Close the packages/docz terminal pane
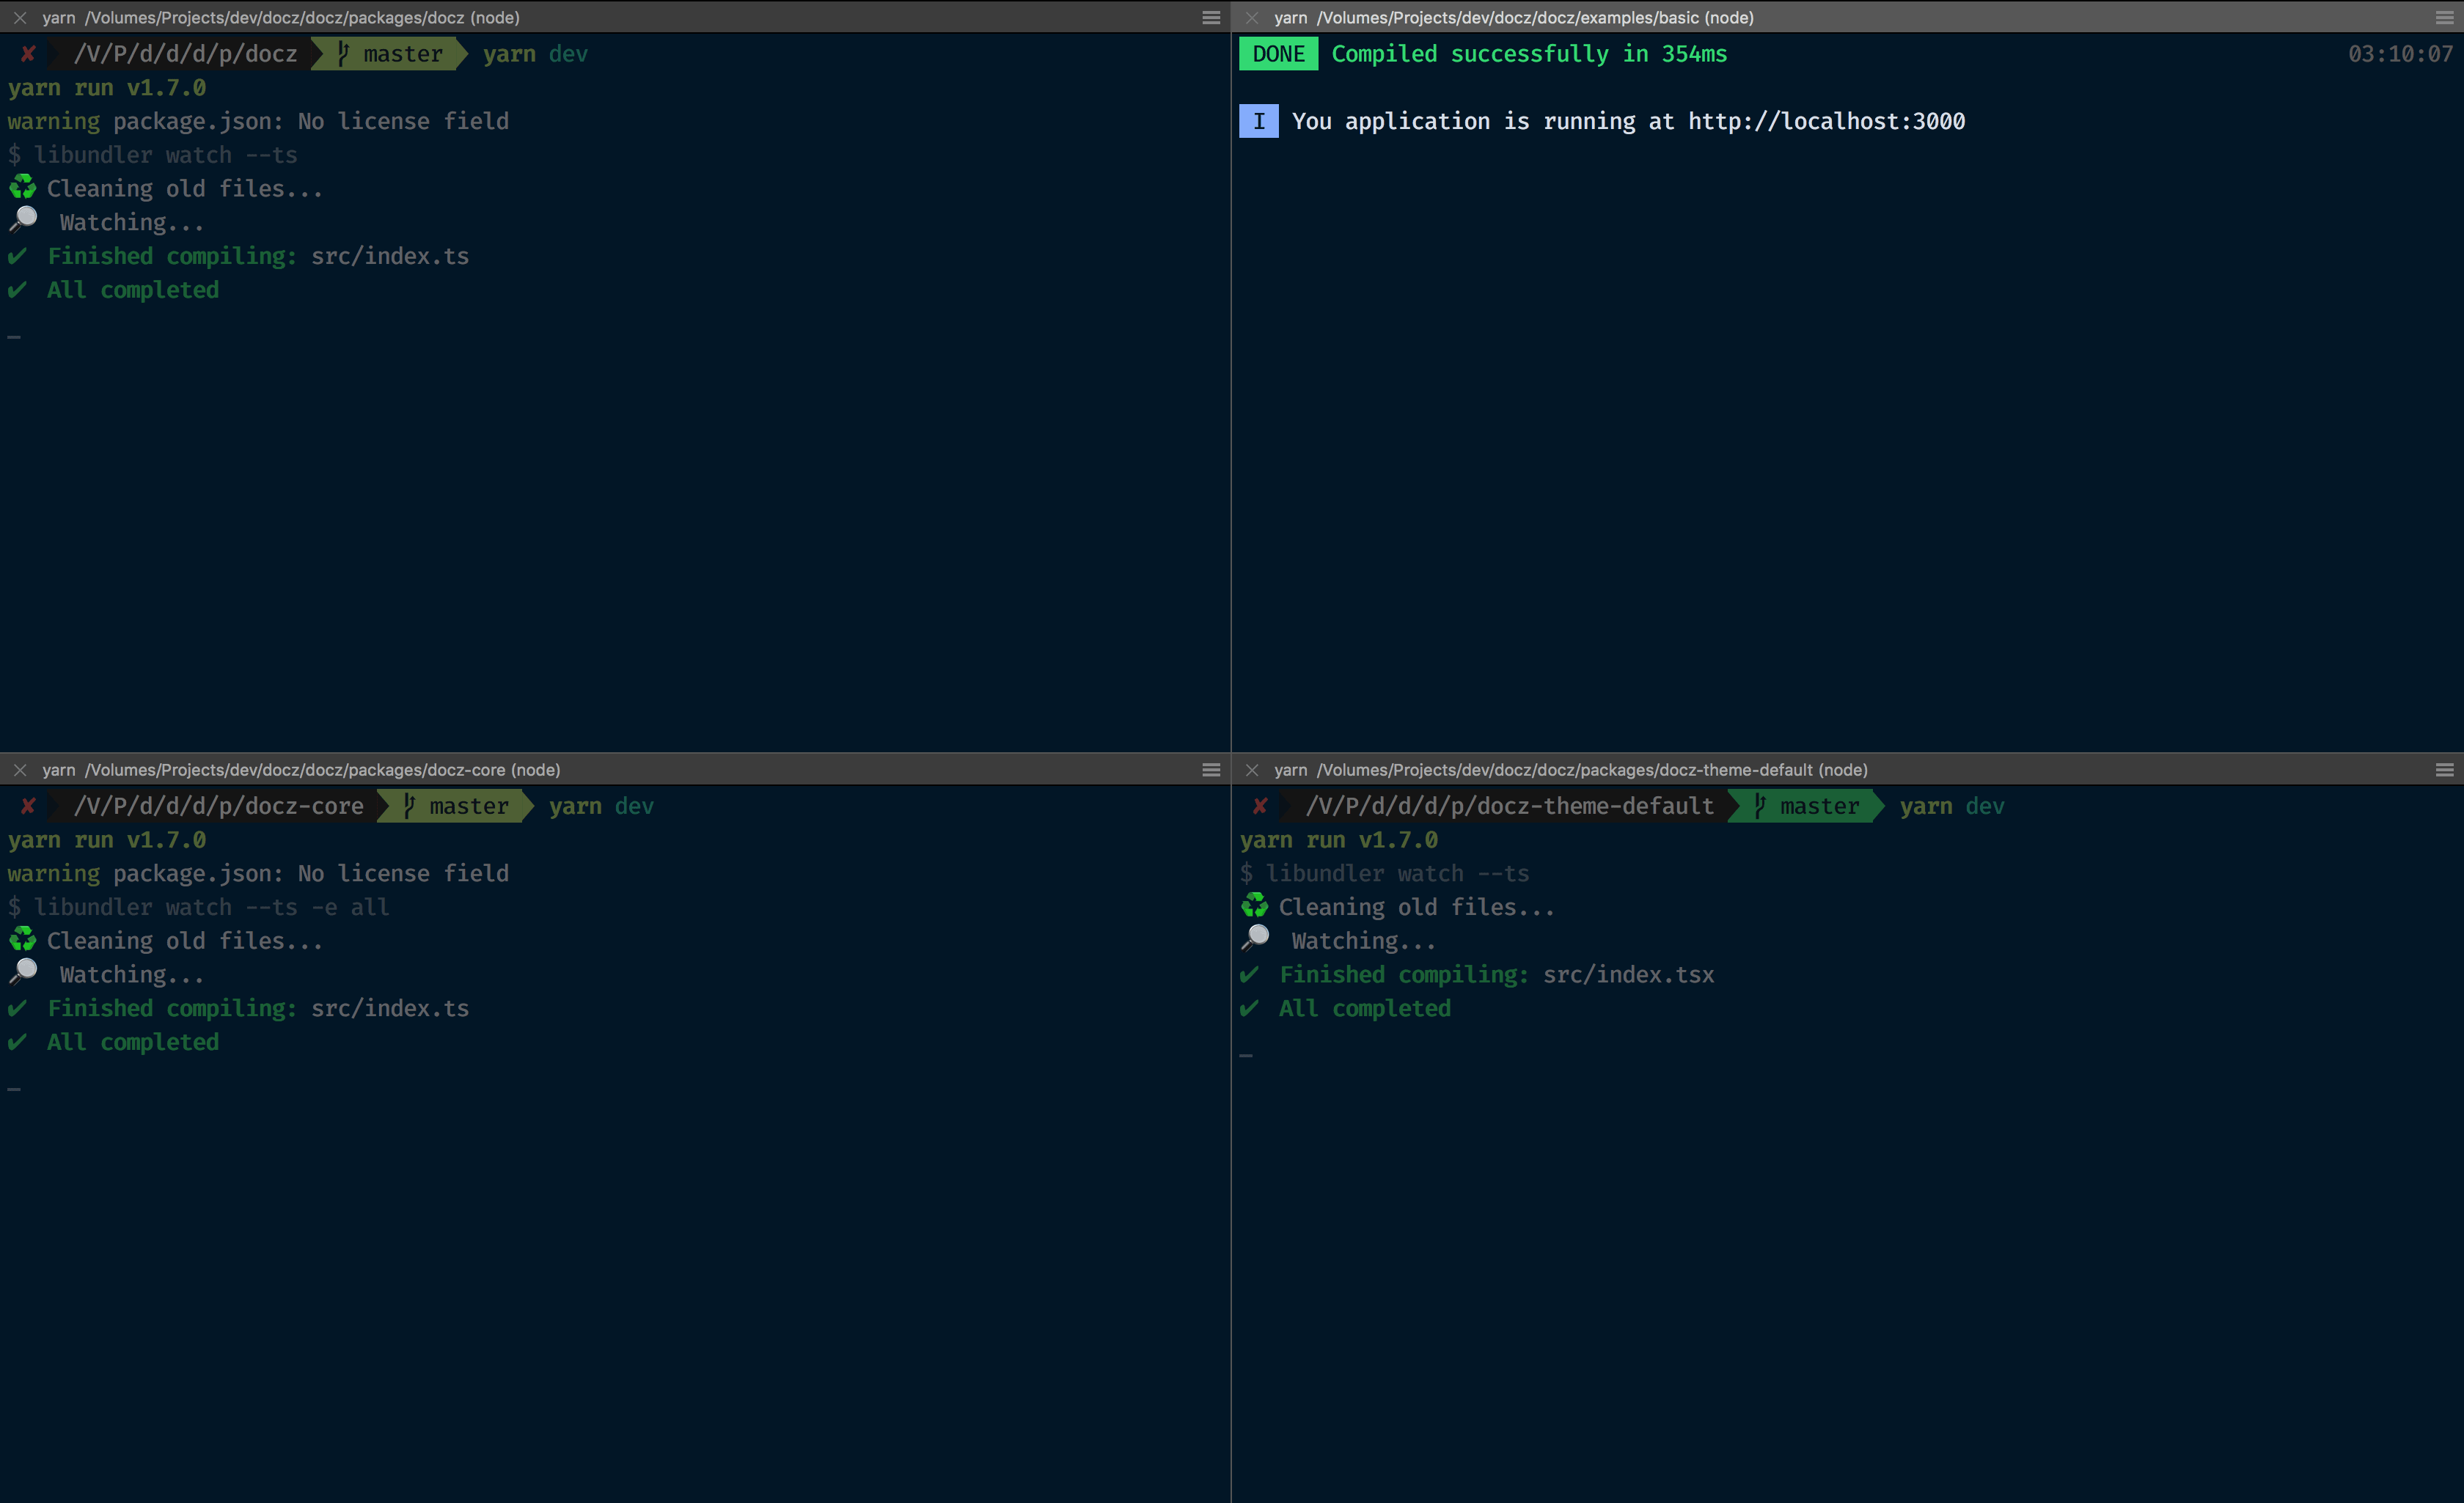 [x=20, y=18]
